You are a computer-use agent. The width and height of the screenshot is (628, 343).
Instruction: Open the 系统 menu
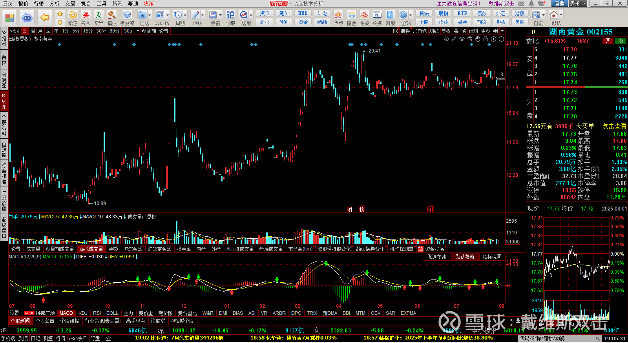[x=7, y=4]
